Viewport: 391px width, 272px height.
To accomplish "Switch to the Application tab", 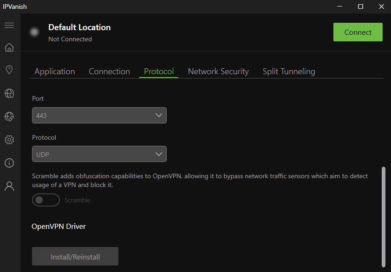I will (55, 71).
